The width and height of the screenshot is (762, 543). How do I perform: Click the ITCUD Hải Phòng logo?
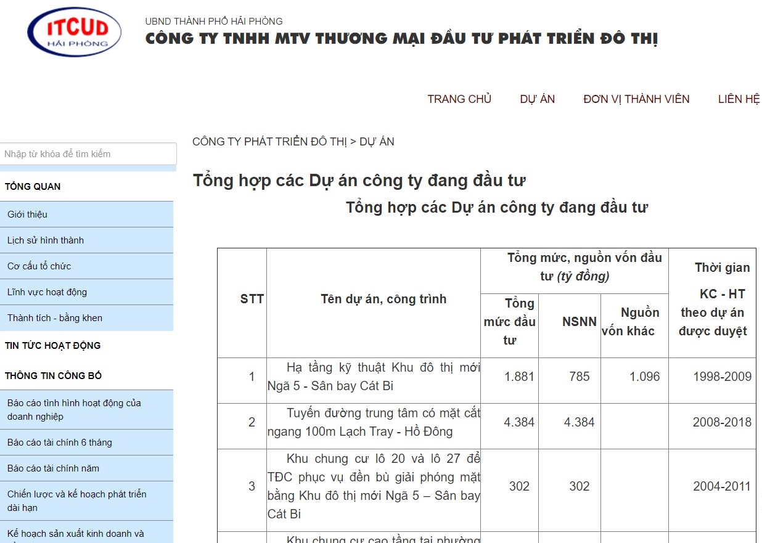[75, 32]
